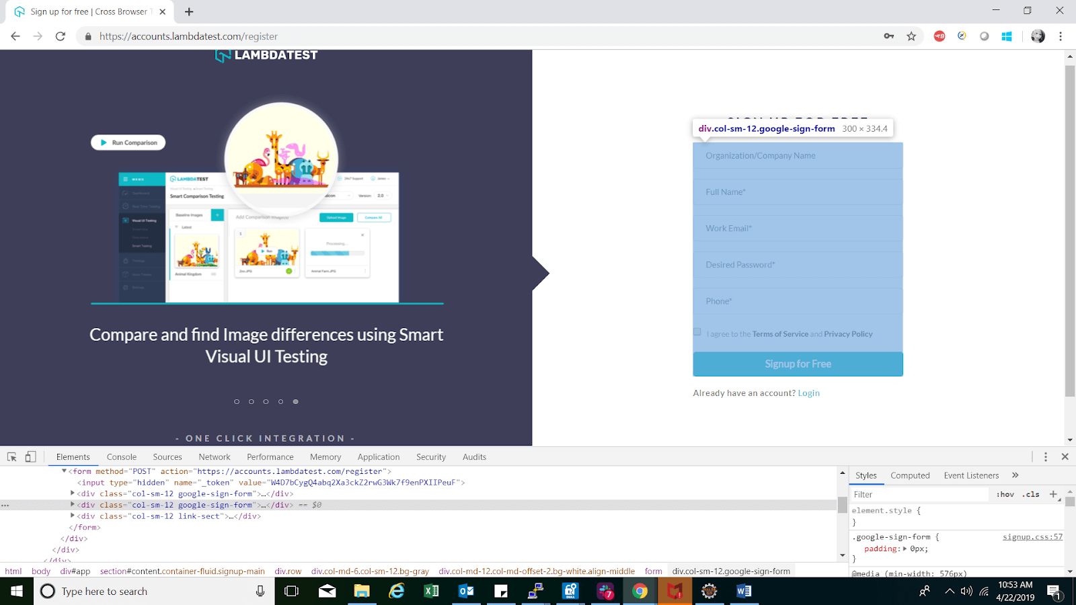
Task: Open the Privacy Policy link
Action: tap(848, 334)
